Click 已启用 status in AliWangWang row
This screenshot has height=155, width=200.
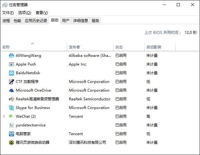121,56
